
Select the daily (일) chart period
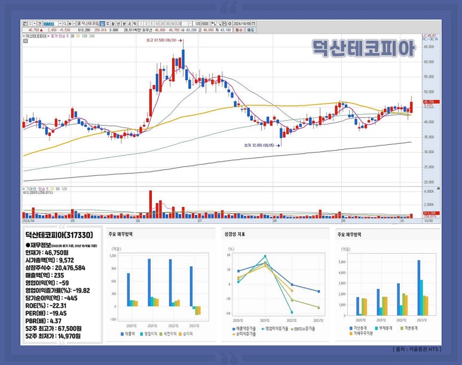[x=102, y=23]
